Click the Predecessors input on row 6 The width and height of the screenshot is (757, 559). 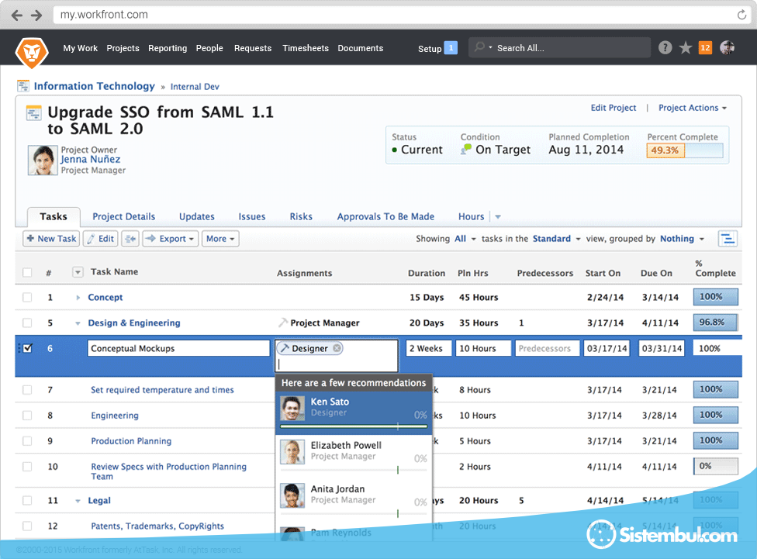click(x=547, y=348)
